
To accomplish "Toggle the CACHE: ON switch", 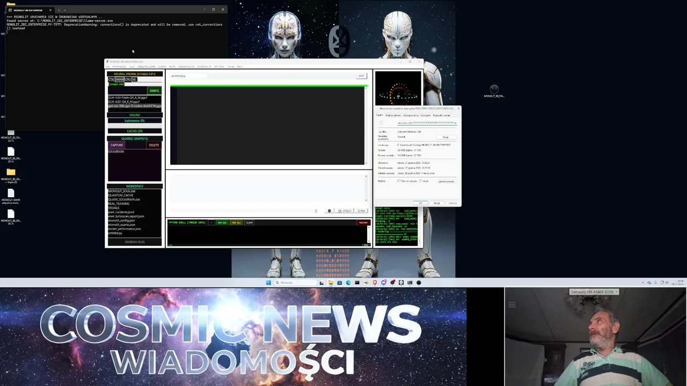I will click(135, 131).
